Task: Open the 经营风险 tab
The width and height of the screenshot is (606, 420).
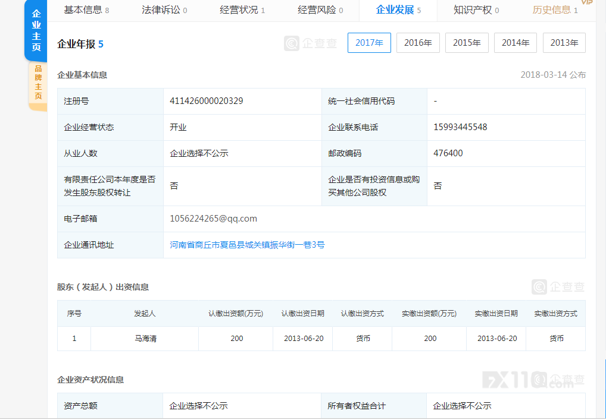Action: click(320, 10)
